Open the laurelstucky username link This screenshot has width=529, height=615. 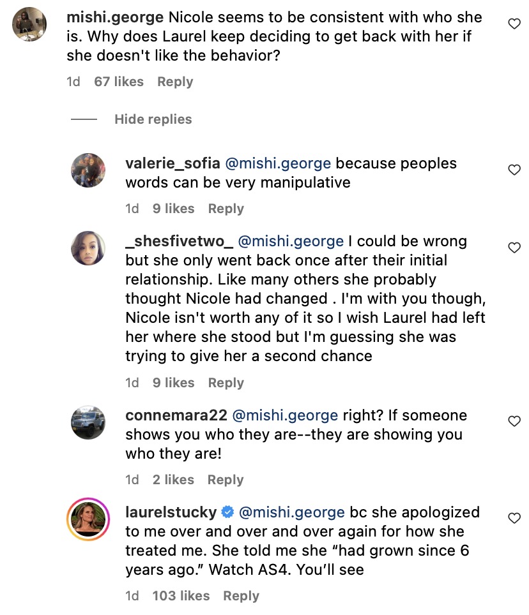(170, 512)
